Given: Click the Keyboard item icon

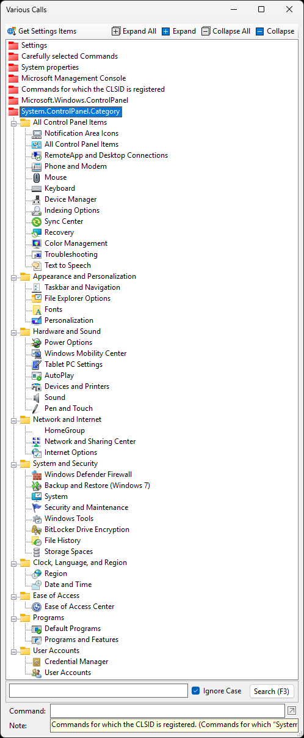Looking at the screenshot, I should [37, 188].
